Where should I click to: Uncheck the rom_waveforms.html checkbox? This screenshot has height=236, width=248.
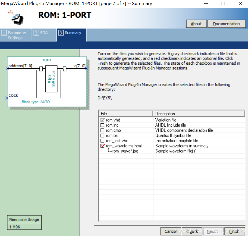102,146
